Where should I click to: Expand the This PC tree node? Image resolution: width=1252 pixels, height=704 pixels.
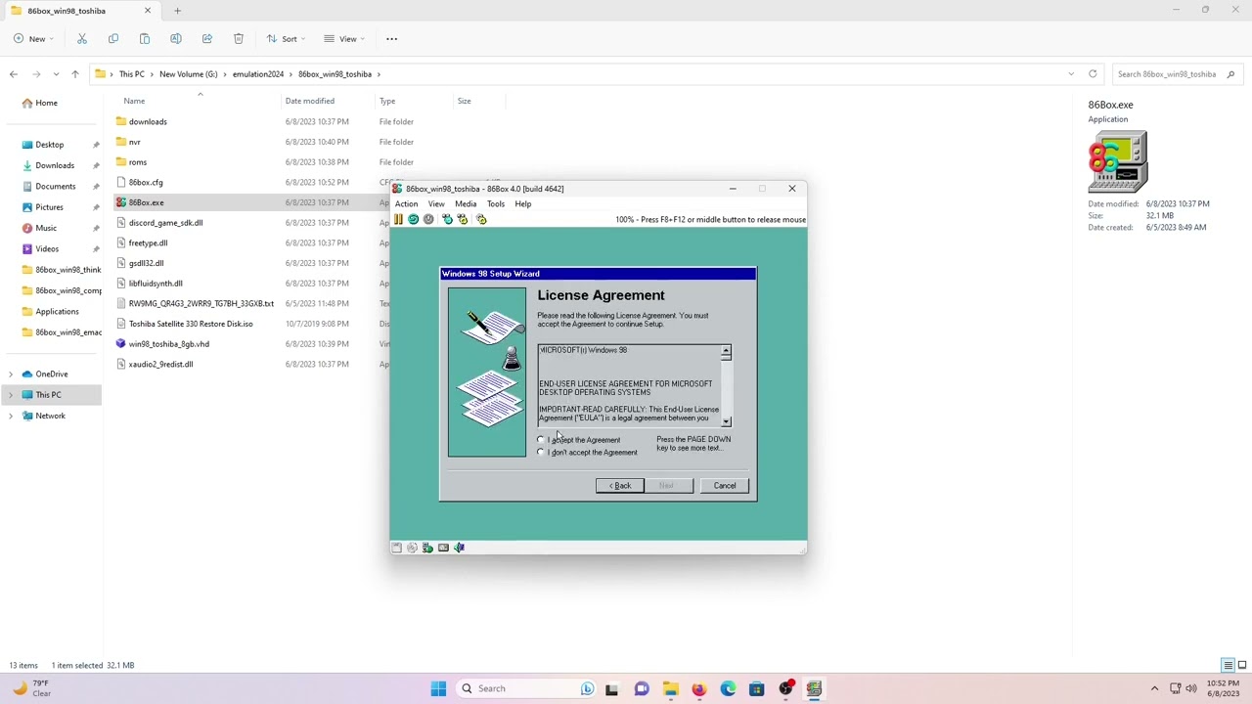pyautogui.click(x=11, y=395)
